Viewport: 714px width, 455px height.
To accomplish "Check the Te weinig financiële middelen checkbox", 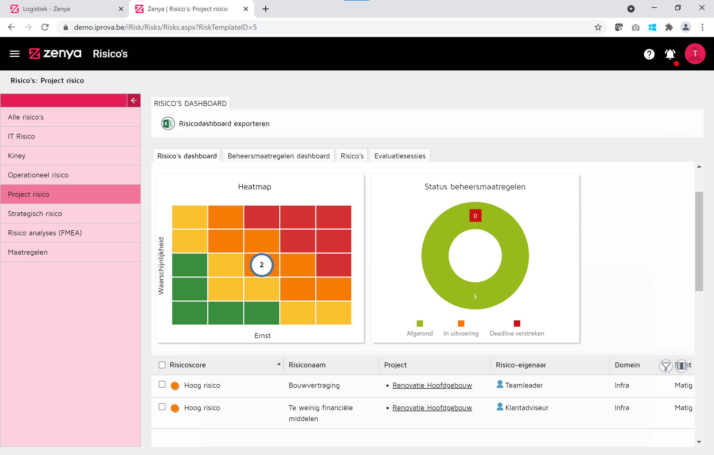I will pos(162,407).
